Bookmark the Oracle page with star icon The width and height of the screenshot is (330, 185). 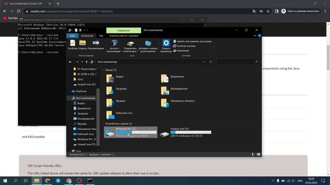tap(268, 11)
